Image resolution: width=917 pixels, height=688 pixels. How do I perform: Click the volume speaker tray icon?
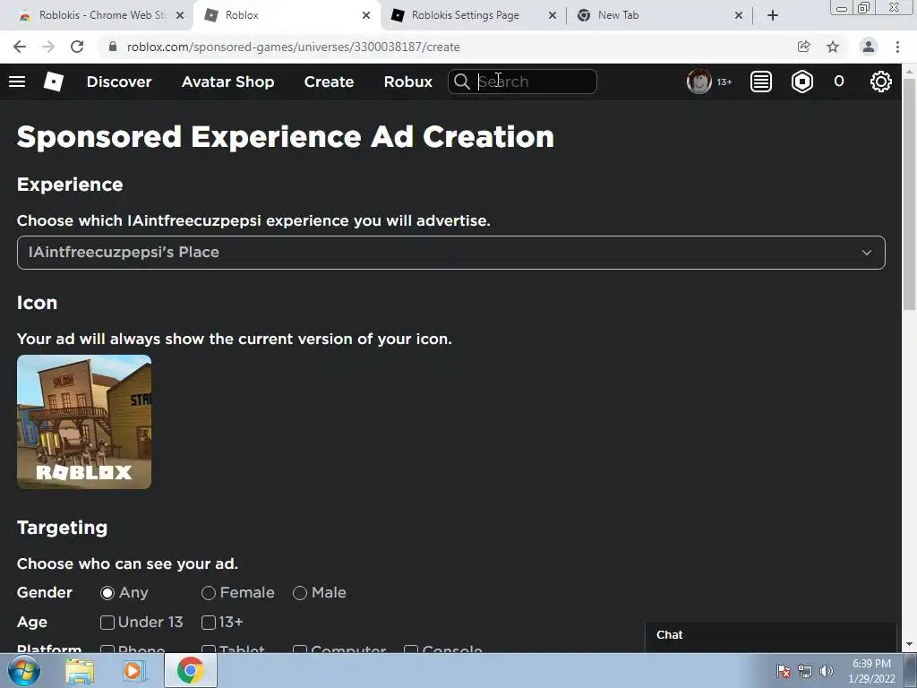pyautogui.click(x=827, y=671)
